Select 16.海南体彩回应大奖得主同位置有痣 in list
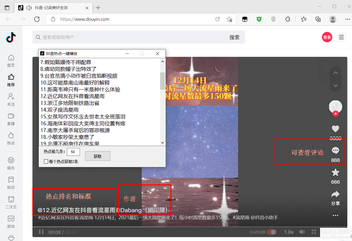 pos(83,123)
